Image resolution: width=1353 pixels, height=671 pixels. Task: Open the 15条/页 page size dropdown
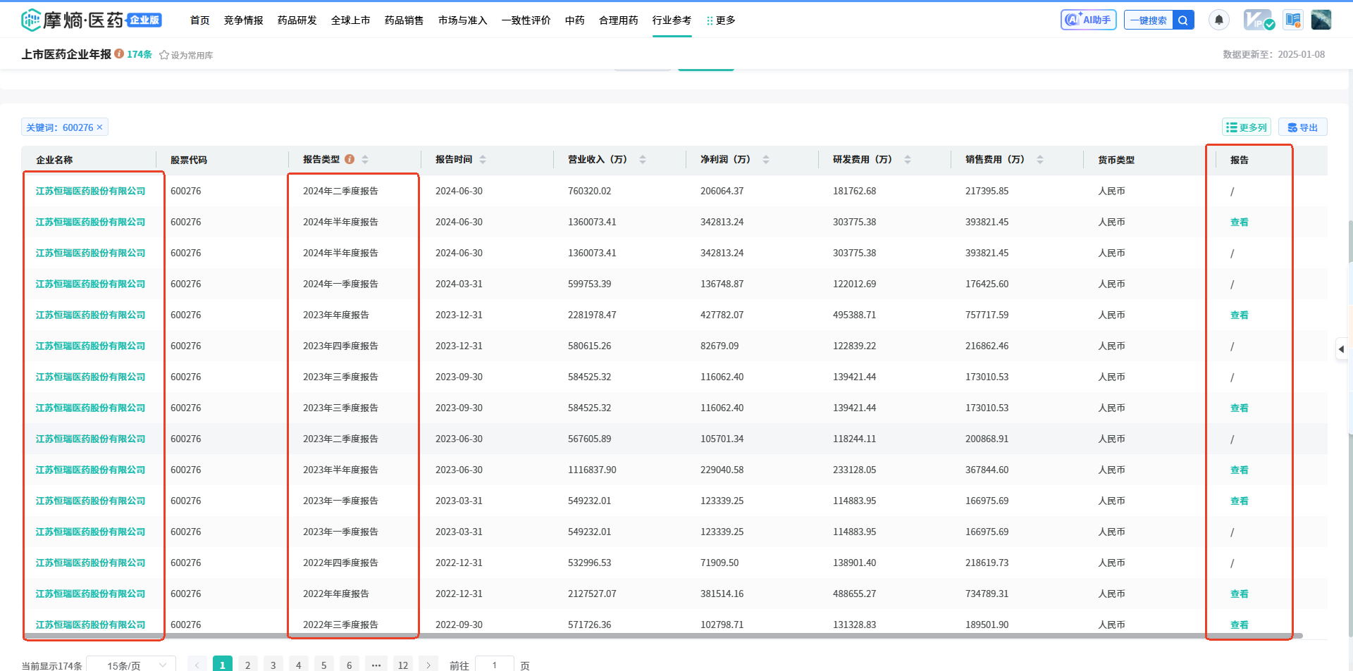point(131,665)
